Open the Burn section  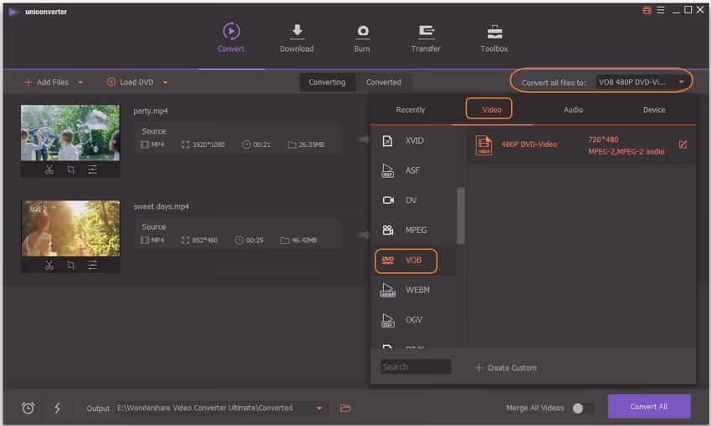pyautogui.click(x=362, y=38)
